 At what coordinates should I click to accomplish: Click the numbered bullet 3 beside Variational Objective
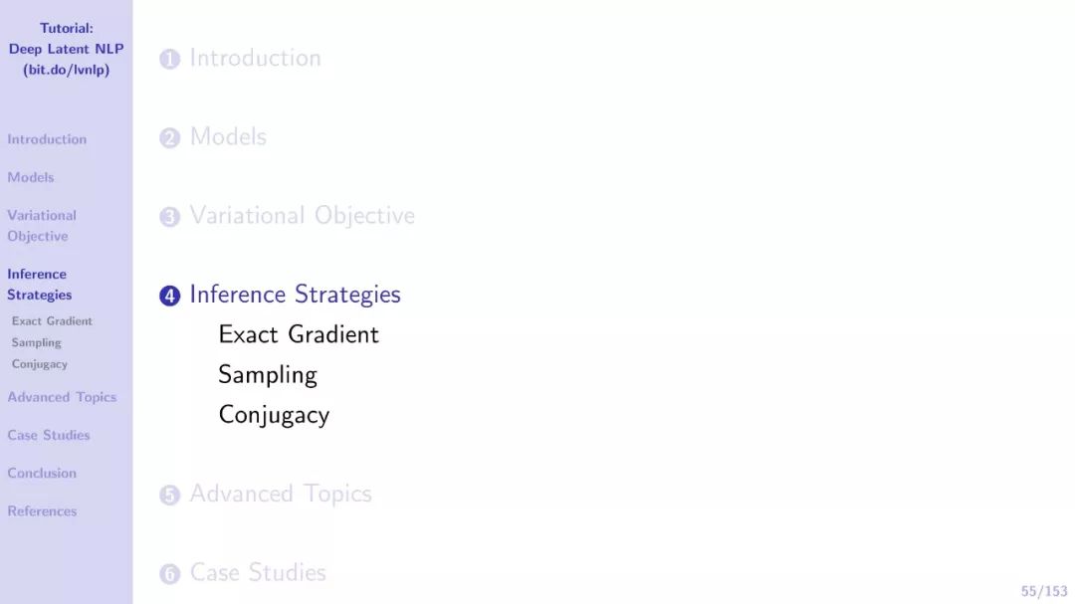point(170,217)
